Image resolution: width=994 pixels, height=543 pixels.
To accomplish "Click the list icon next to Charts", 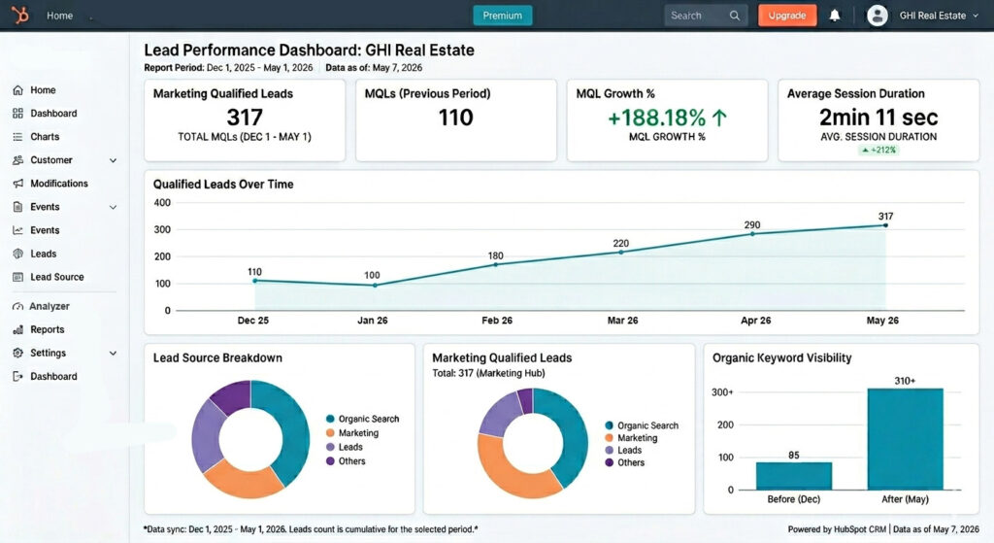I will (x=17, y=137).
